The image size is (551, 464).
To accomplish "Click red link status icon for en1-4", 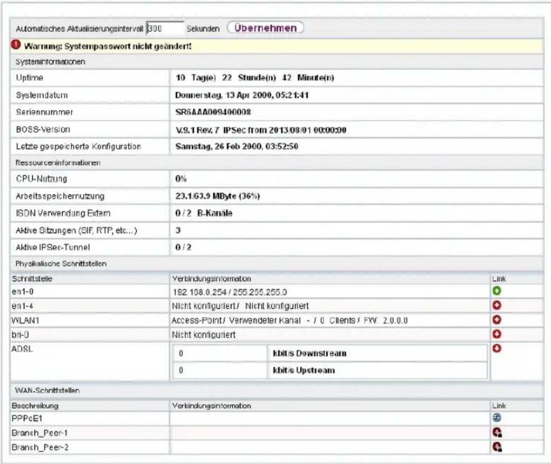I will pos(497,305).
